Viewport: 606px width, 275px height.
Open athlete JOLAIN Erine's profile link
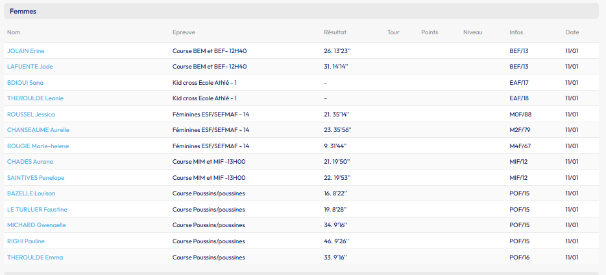pyautogui.click(x=25, y=51)
